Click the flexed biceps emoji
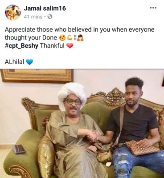The image size is (164, 178). coord(70,38)
